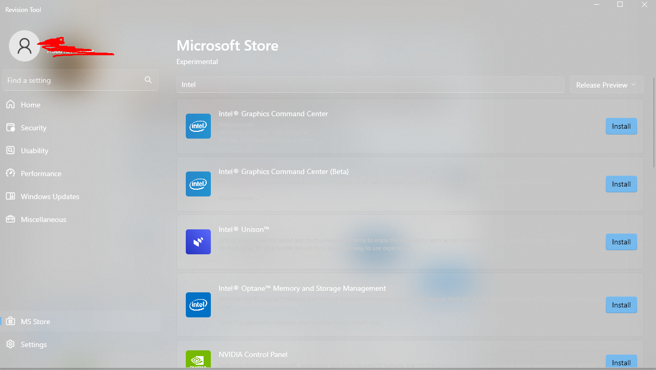The image size is (656, 370).
Task: Go to the Usability section
Action: [80, 151]
